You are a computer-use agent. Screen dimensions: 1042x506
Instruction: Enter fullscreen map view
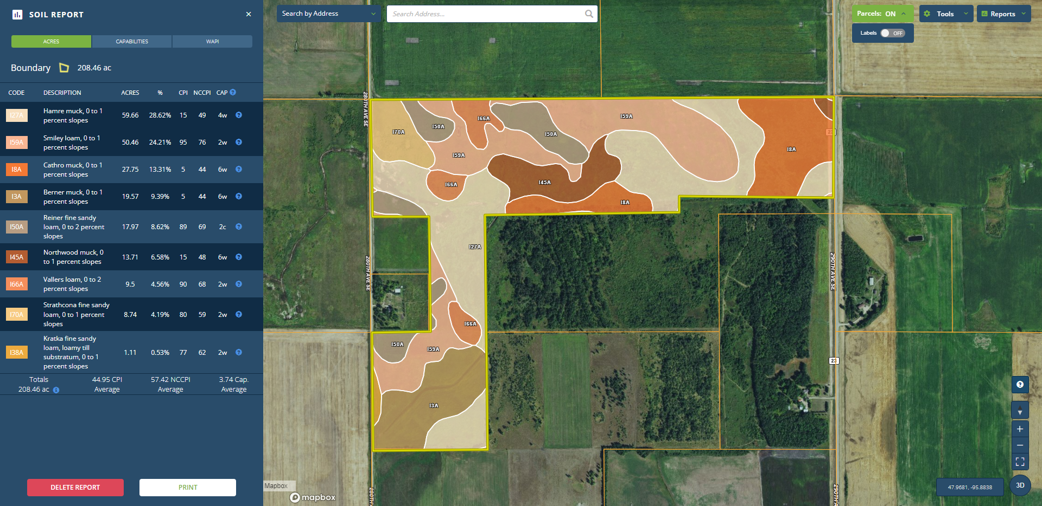1020,462
